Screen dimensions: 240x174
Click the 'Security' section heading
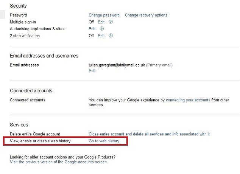18,6
